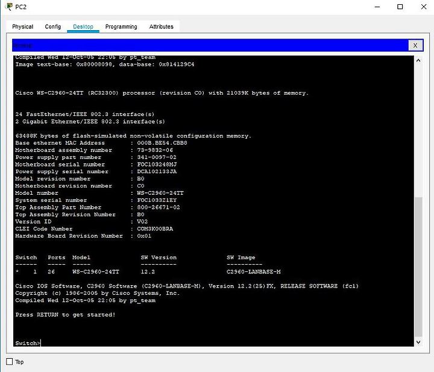Click the Switch> command prompt line
The image size is (434, 372).
(28, 343)
